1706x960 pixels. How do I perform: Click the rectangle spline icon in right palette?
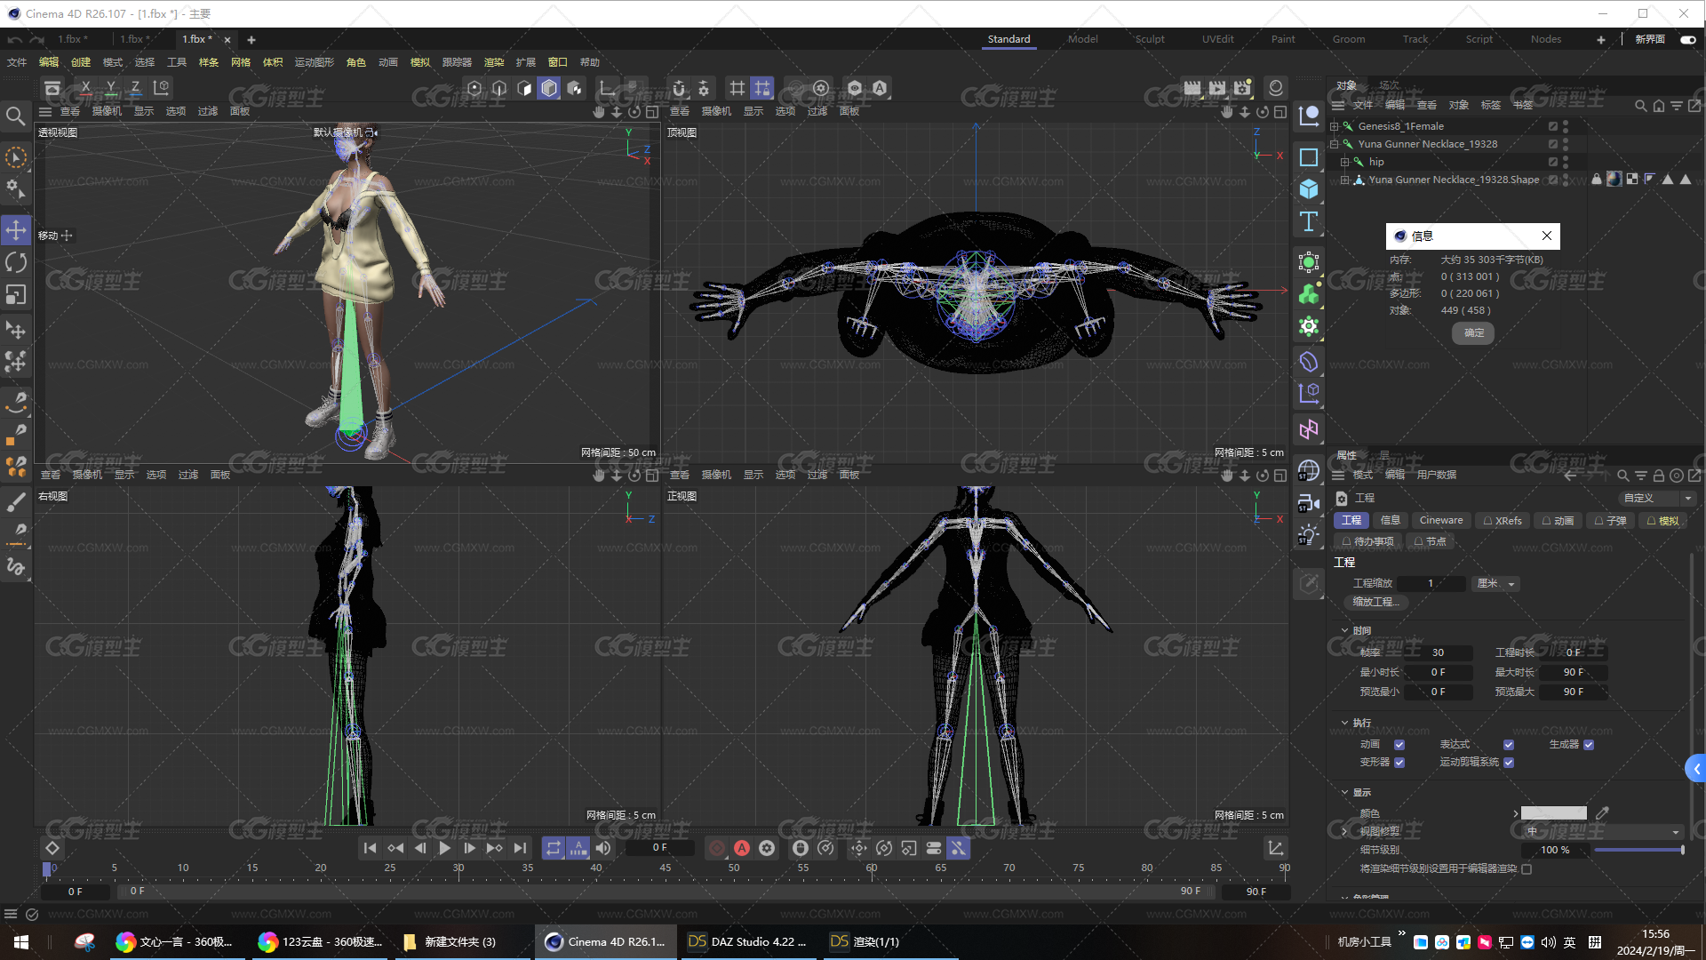(x=1309, y=157)
